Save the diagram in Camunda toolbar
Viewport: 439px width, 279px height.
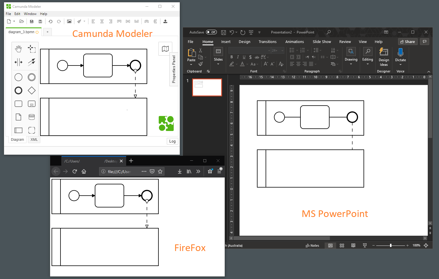coord(32,21)
